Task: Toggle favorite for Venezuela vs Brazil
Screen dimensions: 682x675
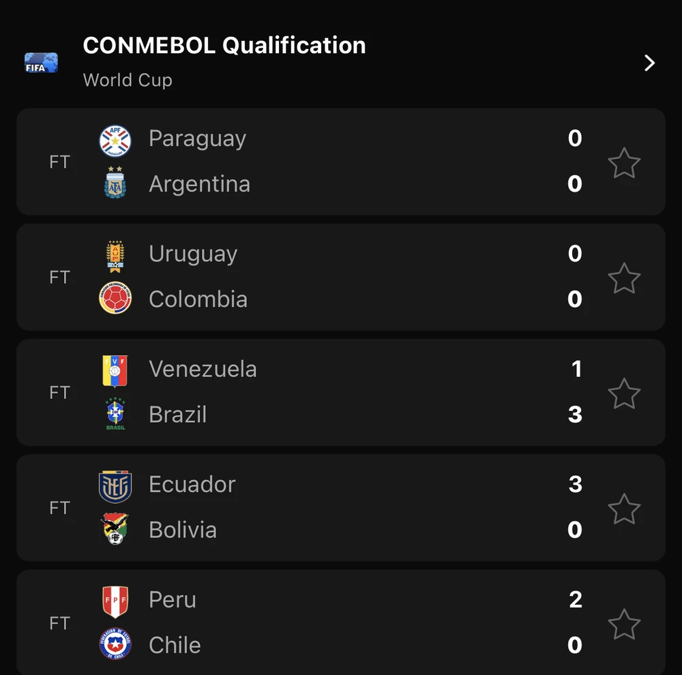Action: coord(624,393)
